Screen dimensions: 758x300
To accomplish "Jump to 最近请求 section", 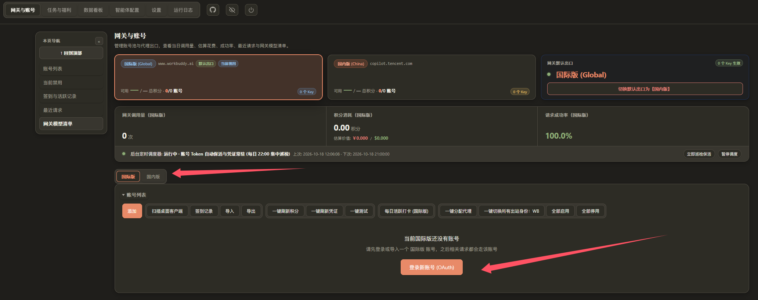I will 71,110.
